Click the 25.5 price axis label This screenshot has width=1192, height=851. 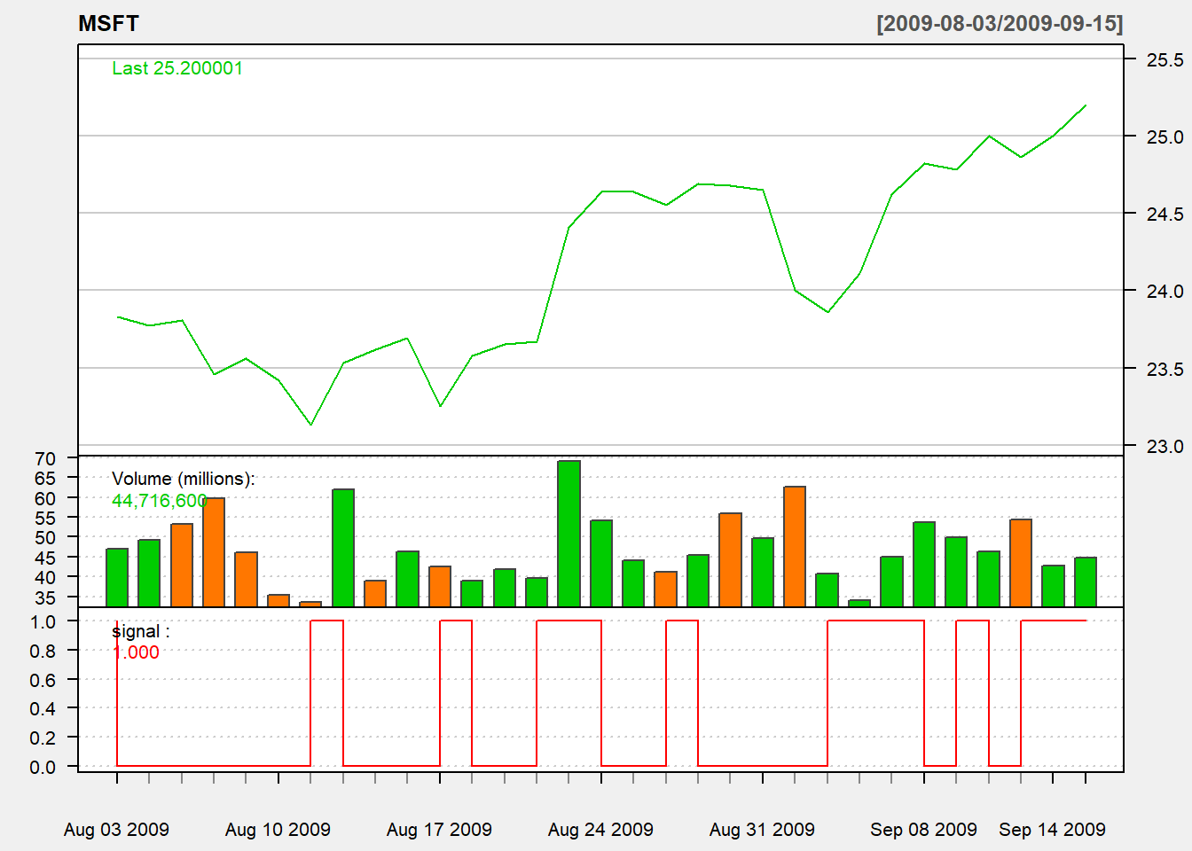[x=1165, y=60]
